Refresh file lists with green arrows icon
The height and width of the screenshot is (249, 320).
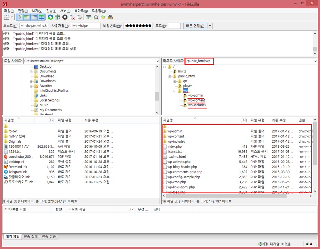[50, 17]
